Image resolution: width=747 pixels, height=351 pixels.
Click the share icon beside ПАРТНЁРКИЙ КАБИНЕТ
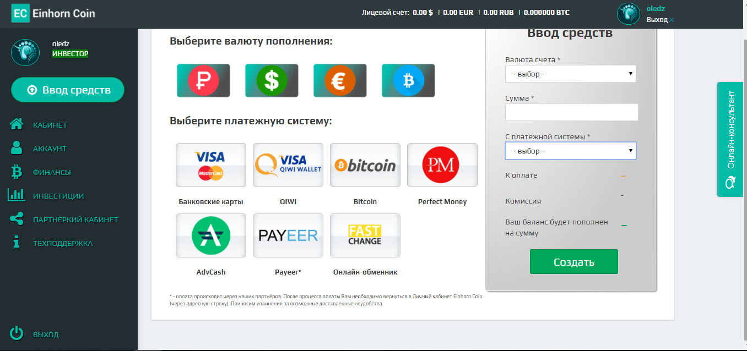coord(17,219)
